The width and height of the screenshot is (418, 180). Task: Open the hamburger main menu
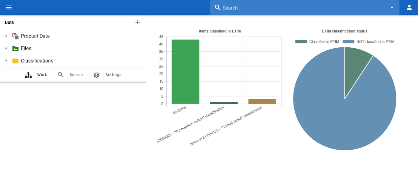(9, 8)
